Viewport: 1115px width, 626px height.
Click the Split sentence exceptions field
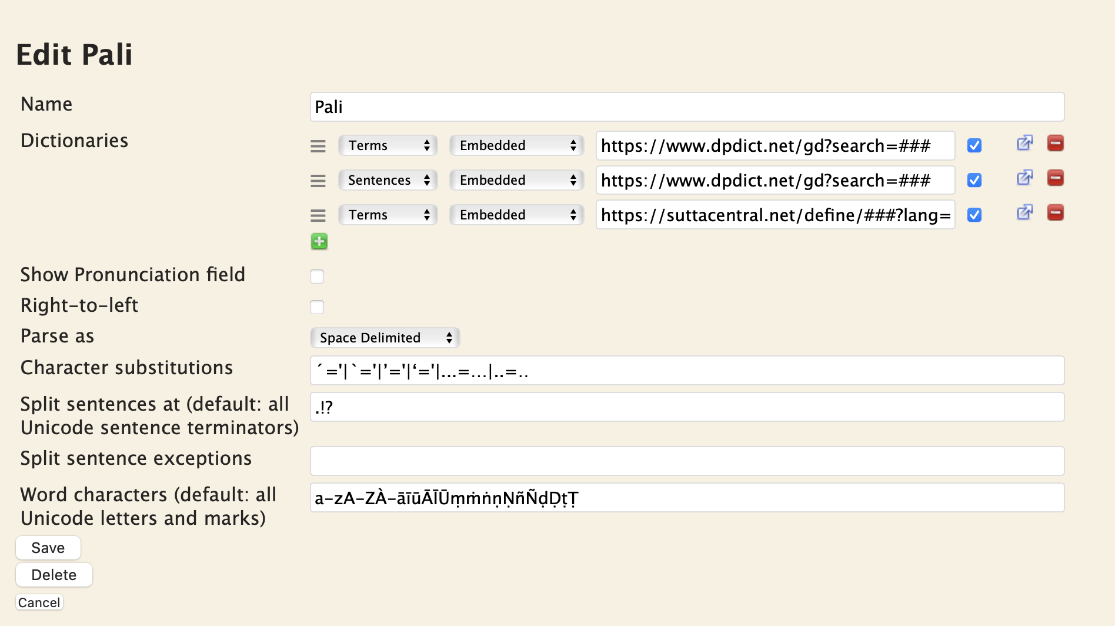pos(687,461)
